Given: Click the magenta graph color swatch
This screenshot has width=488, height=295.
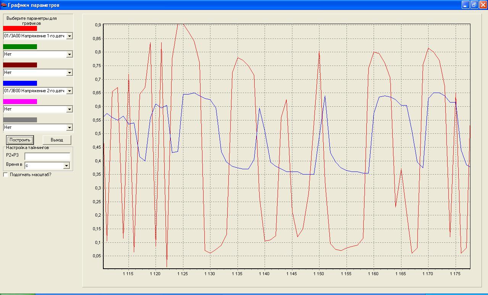Looking at the screenshot, I should 20,101.
